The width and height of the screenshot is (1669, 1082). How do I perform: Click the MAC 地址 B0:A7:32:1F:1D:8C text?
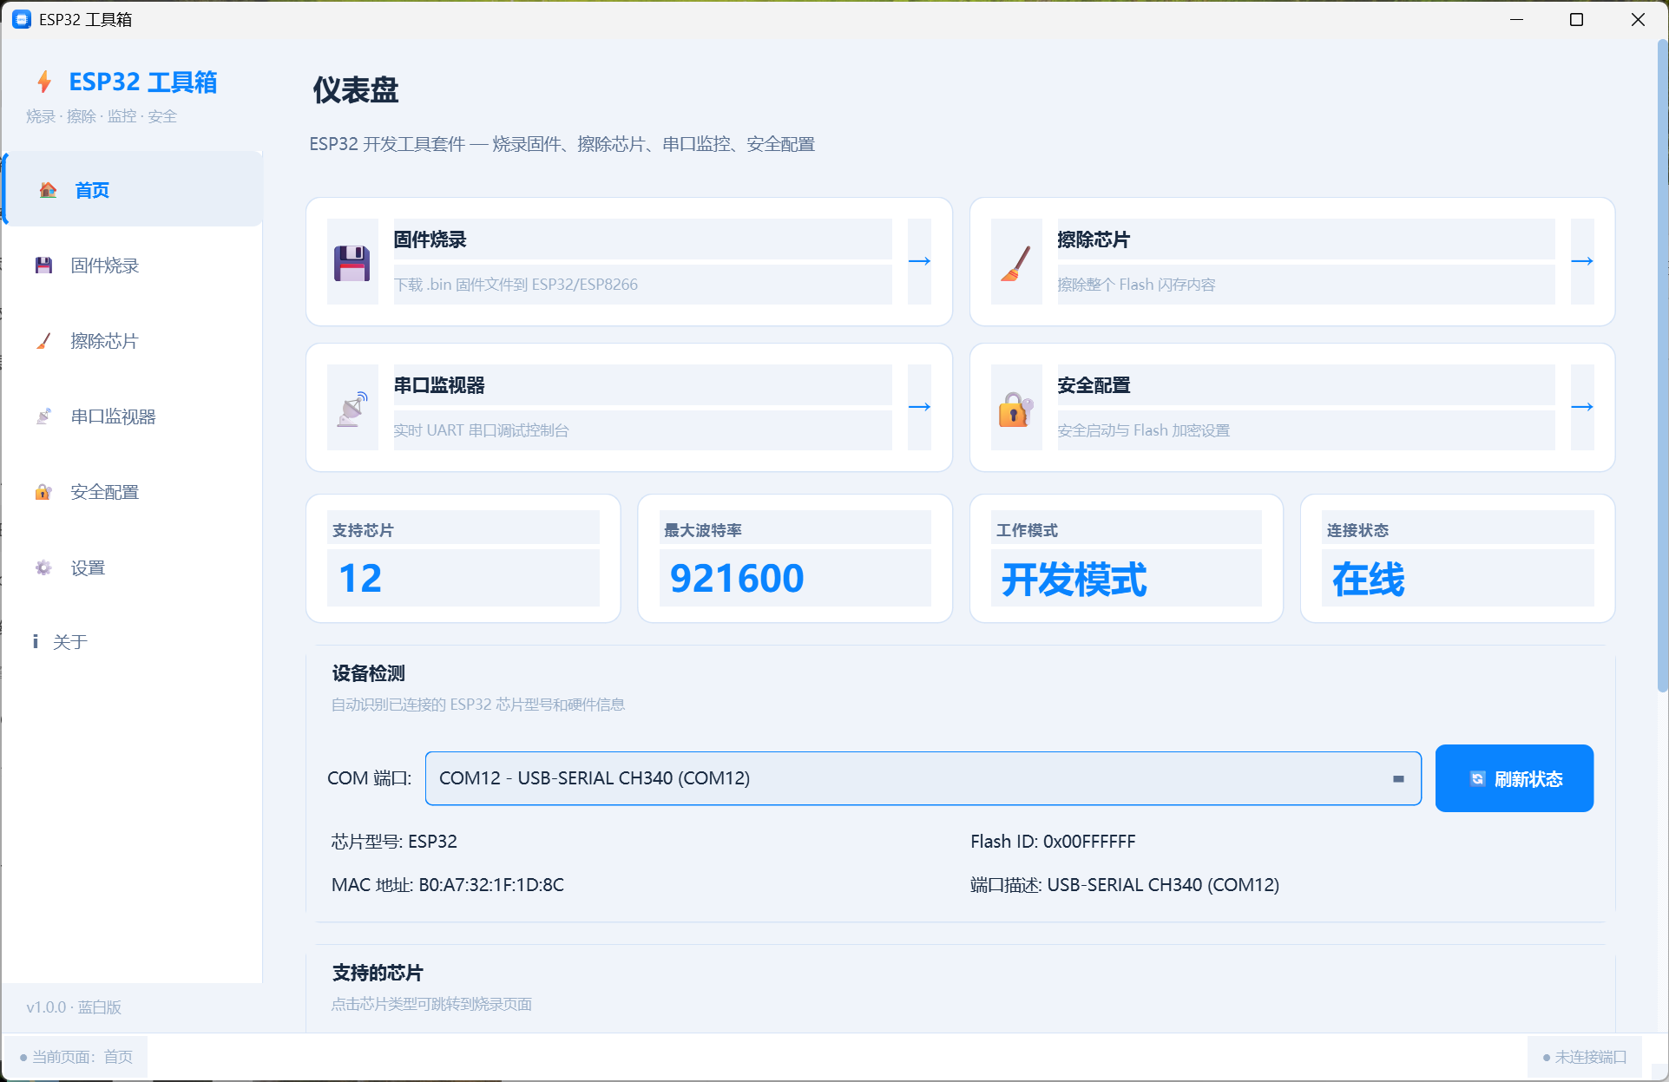(447, 884)
